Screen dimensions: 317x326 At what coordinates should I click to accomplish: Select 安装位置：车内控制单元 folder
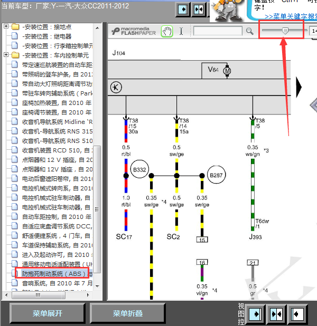click(55, 55)
